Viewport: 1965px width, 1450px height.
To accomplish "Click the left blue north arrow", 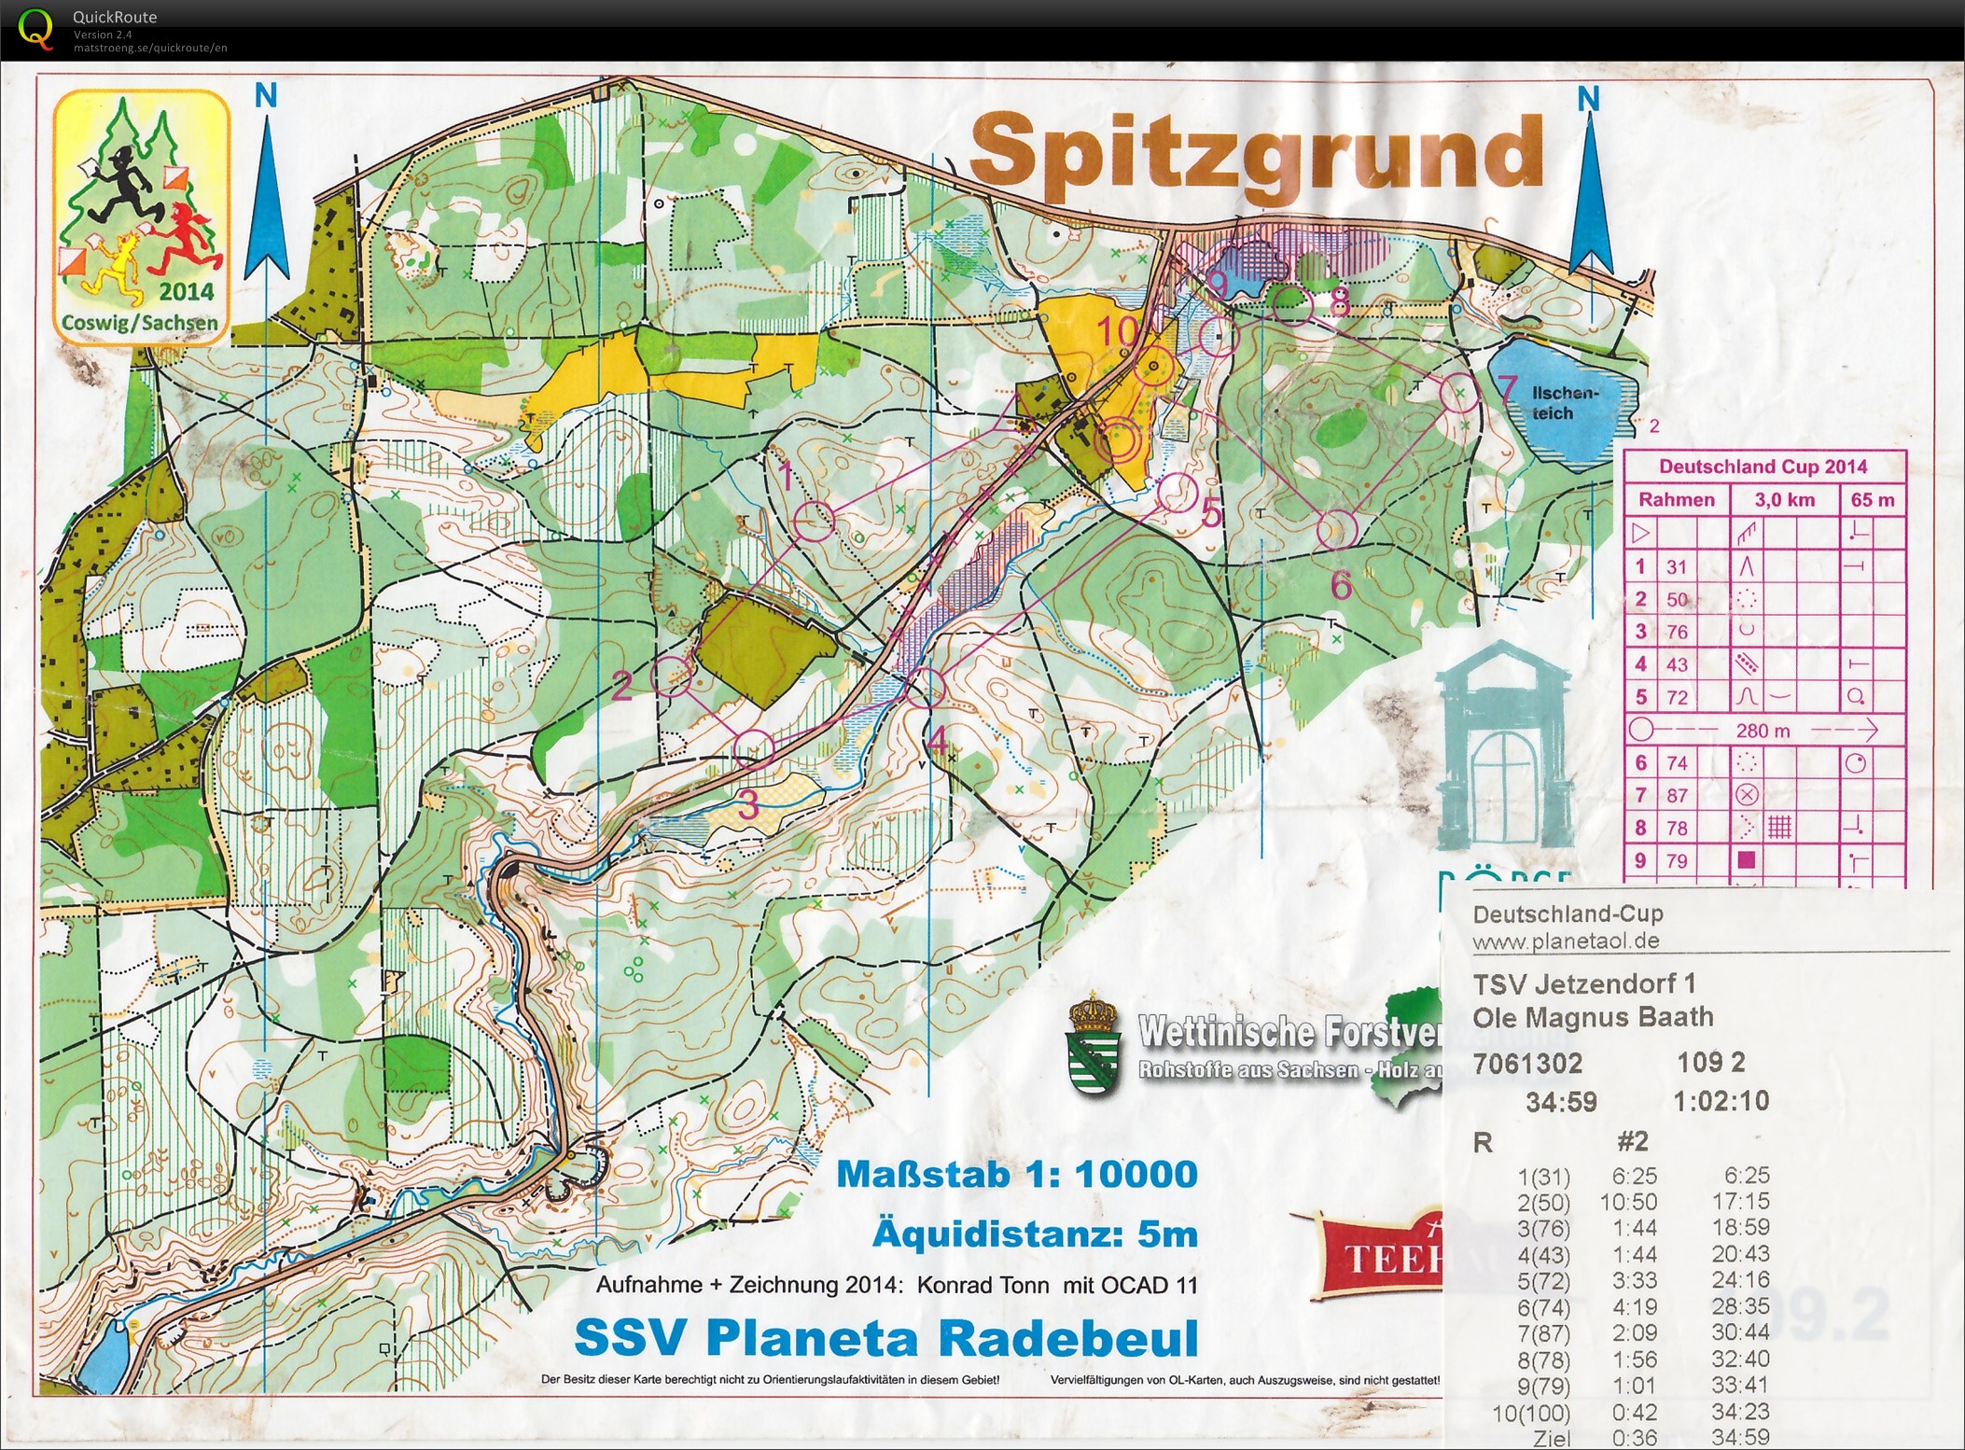I will [x=267, y=200].
